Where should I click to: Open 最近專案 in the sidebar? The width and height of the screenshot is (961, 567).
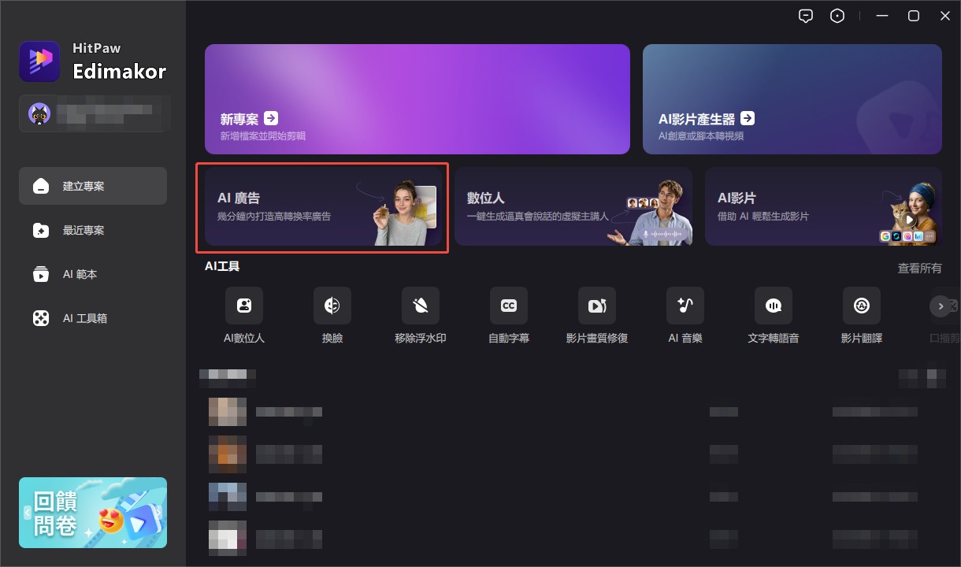click(x=93, y=230)
